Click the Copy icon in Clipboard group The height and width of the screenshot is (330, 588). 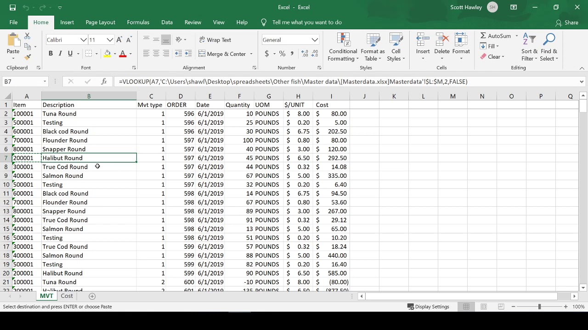point(28,46)
